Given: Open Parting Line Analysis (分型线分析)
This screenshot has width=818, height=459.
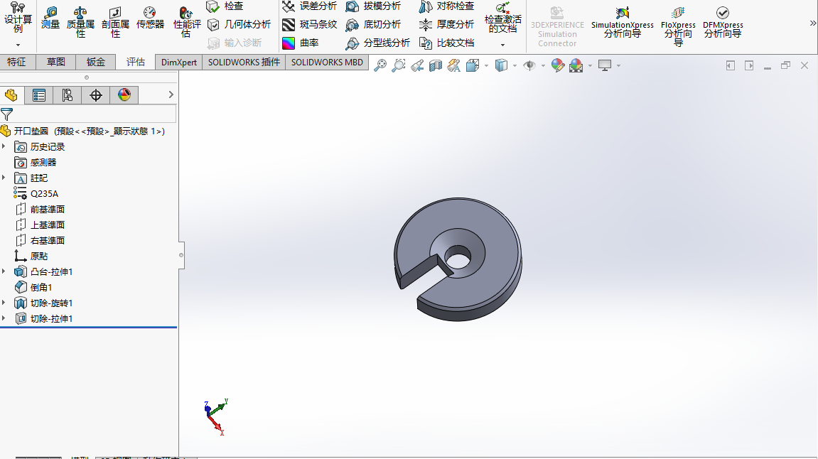Looking at the screenshot, I should click(x=377, y=43).
